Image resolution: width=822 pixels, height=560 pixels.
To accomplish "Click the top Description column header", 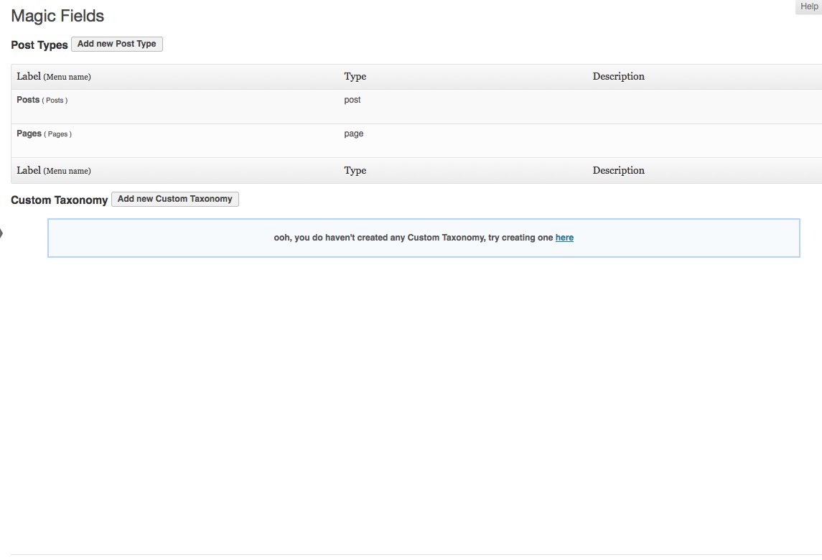I will pyautogui.click(x=618, y=76).
